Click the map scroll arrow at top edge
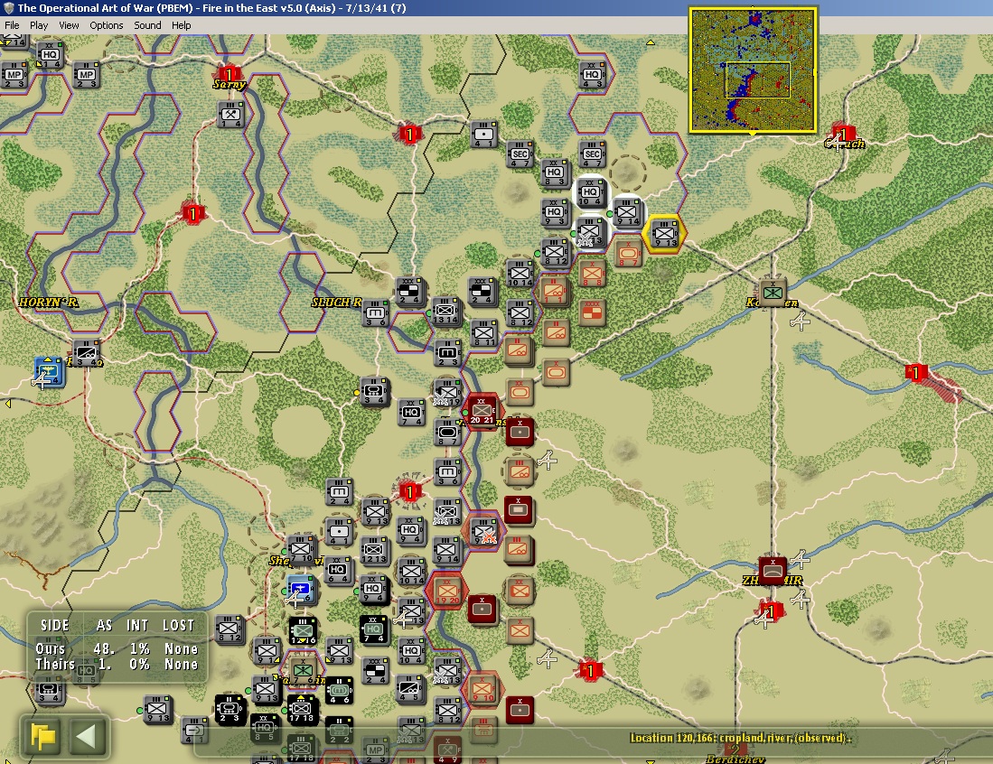 click(x=650, y=42)
